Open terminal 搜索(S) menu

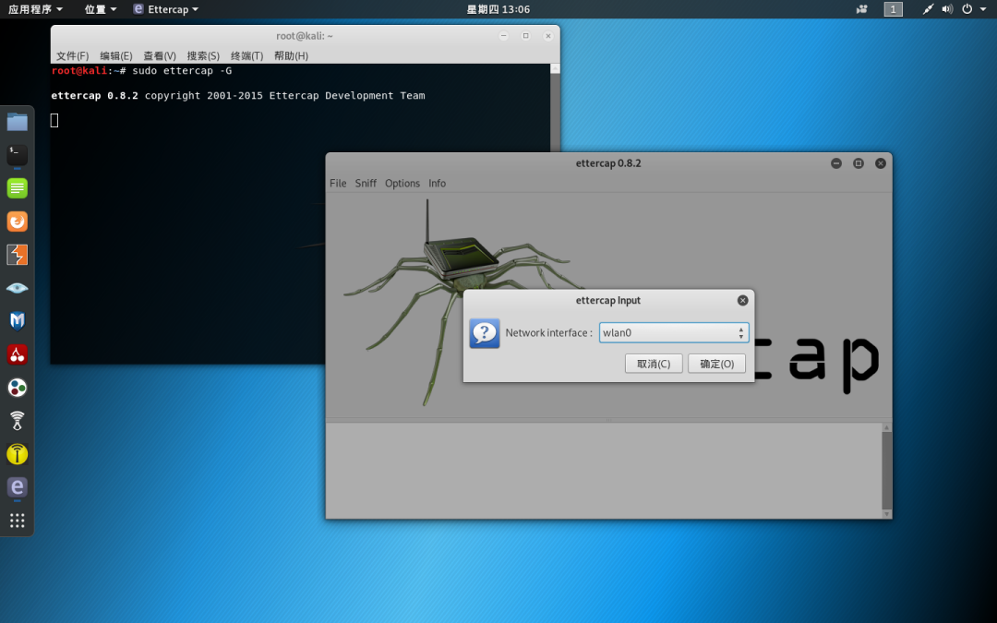203,56
